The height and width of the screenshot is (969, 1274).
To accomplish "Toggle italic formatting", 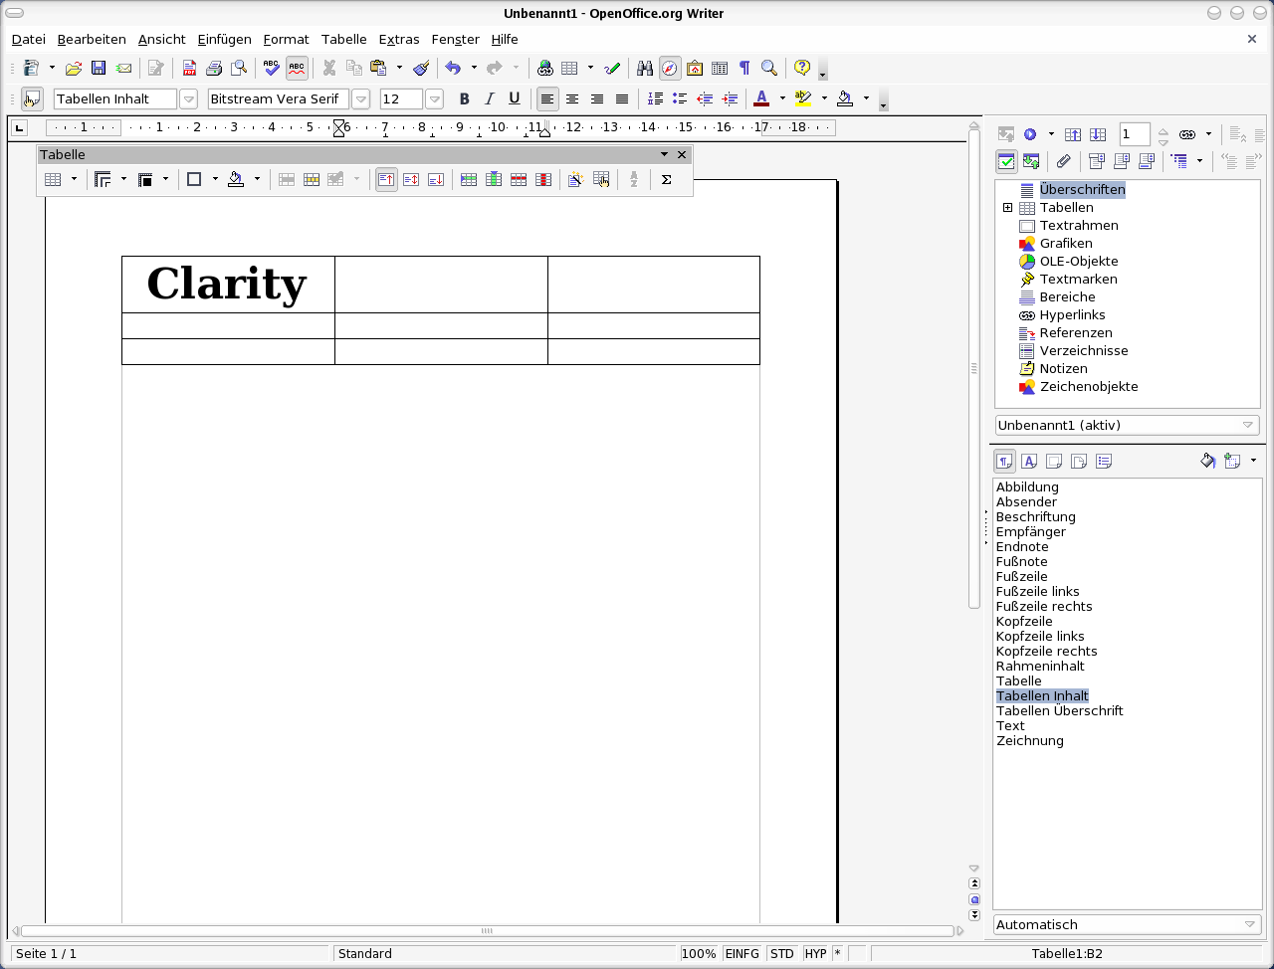I will pyautogui.click(x=489, y=98).
